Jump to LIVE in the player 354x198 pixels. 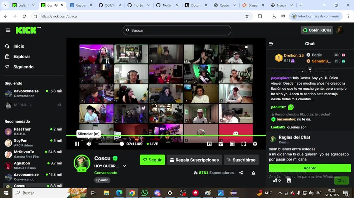point(152,144)
